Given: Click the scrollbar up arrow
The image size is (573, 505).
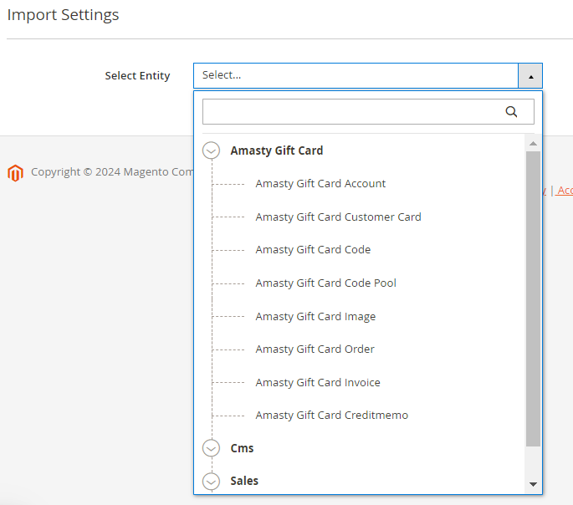Looking at the screenshot, I should tap(533, 144).
